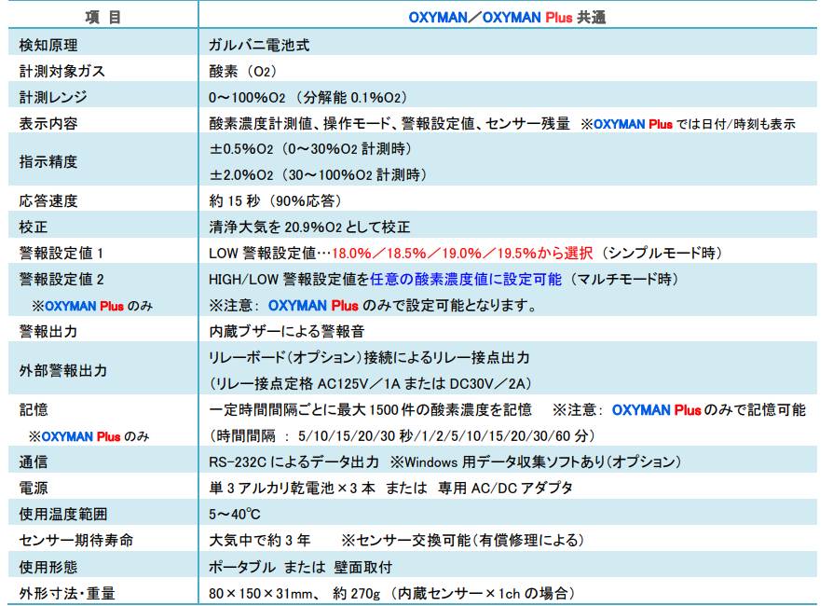Select the note 'OXYMAN Plus のみで設定可能となります。'
The image size is (833, 606).
[403, 306]
